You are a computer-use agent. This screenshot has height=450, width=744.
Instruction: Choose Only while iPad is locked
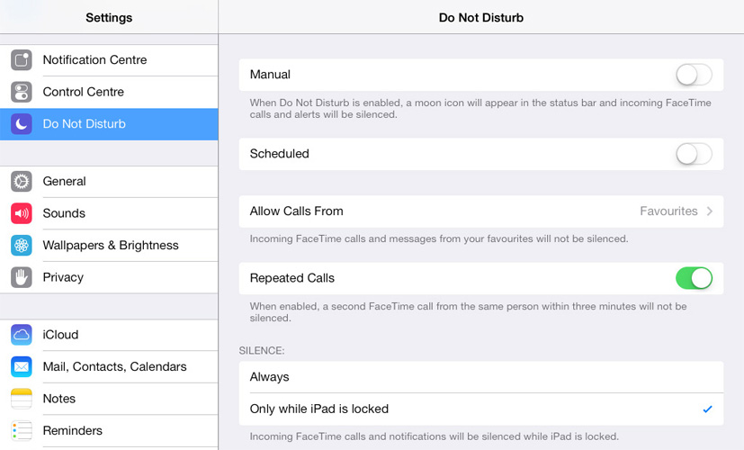[481, 409]
